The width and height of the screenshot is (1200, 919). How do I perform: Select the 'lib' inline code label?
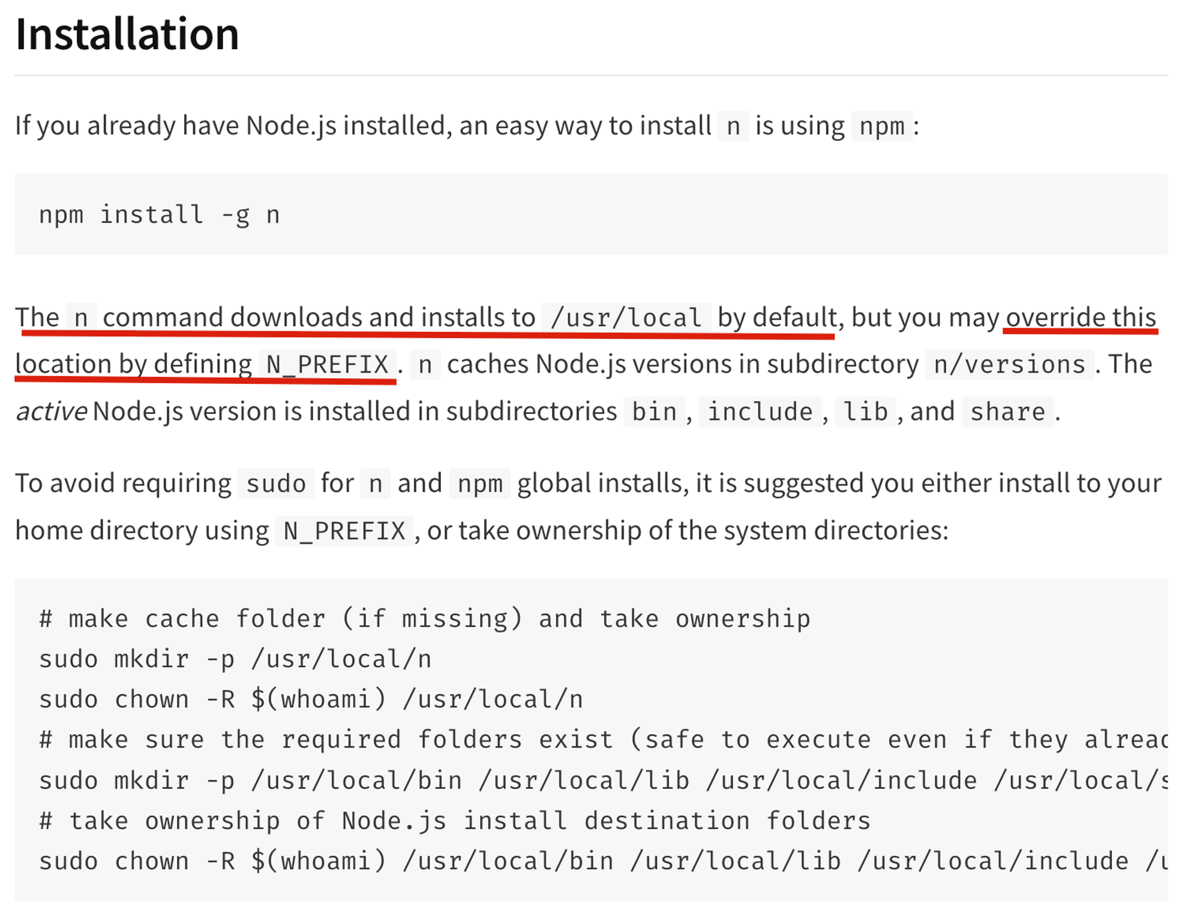pos(865,412)
